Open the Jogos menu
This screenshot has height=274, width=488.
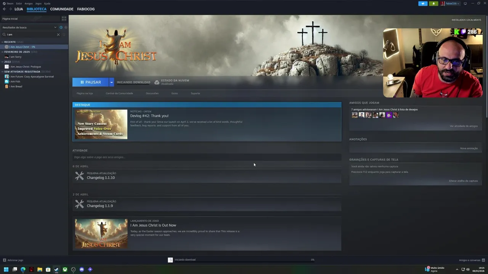39,3
